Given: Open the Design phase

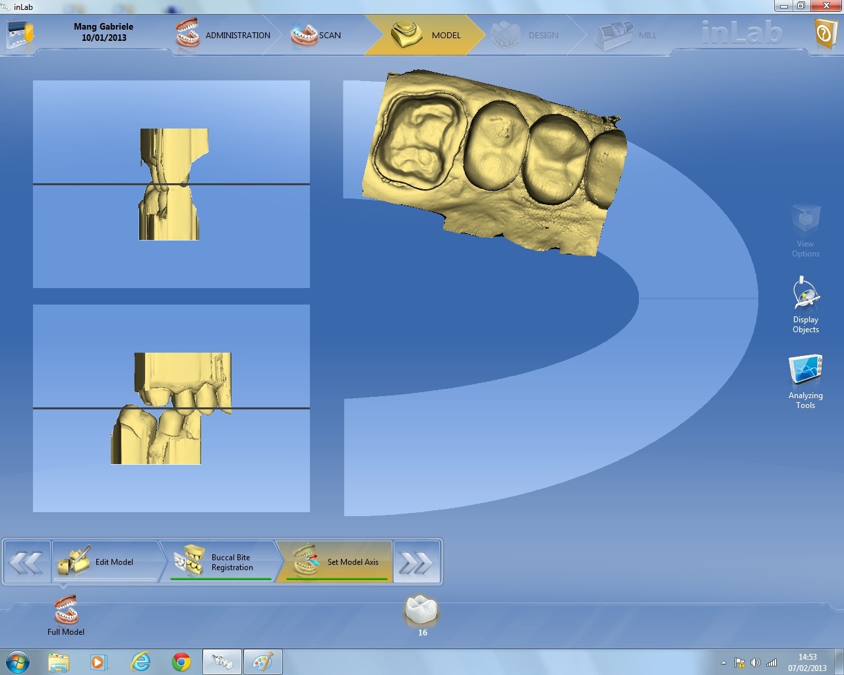Looking at the screenshot, I should (x=526, y=35).
